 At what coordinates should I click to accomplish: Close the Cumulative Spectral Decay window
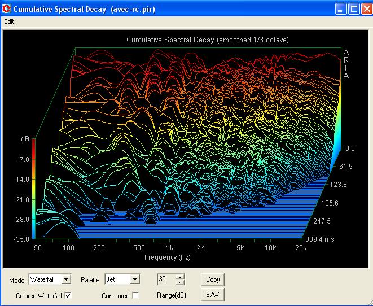click(367, 9)
